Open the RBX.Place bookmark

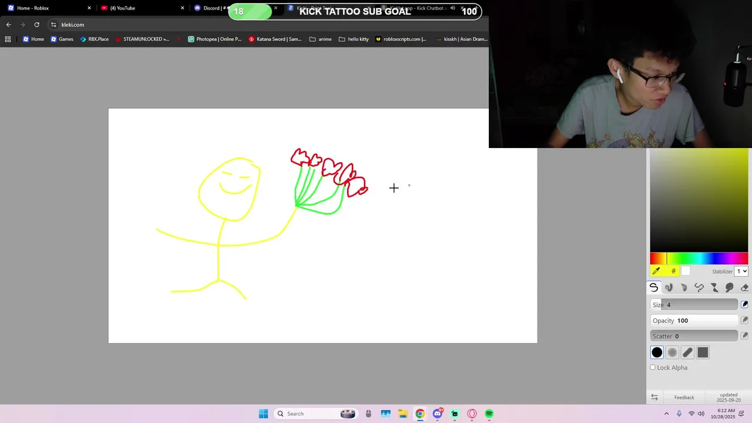tap(94, 39)
